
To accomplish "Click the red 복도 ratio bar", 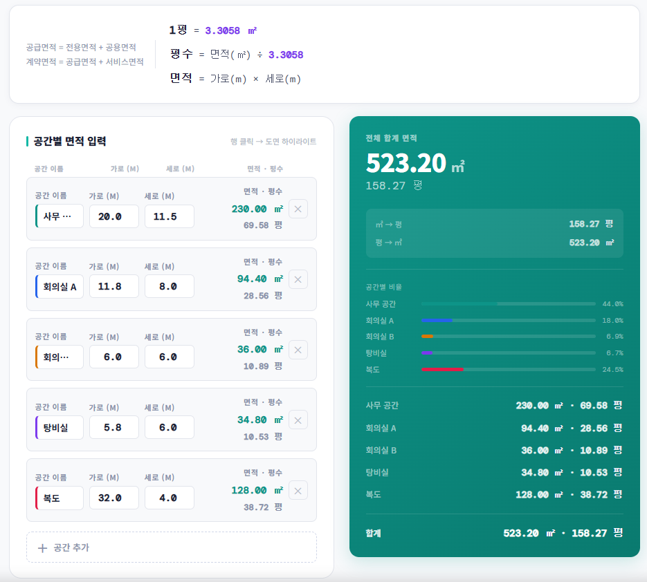I will pyautogui.click(x=509, y=369).
